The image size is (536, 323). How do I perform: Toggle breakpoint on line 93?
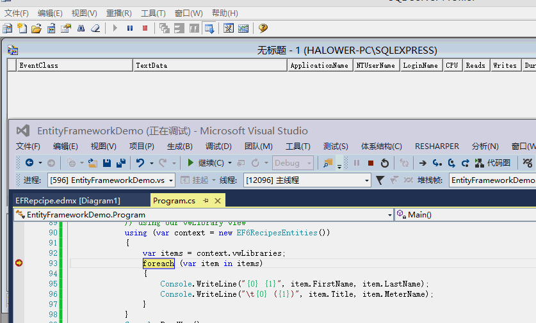(x=19, y=263)
